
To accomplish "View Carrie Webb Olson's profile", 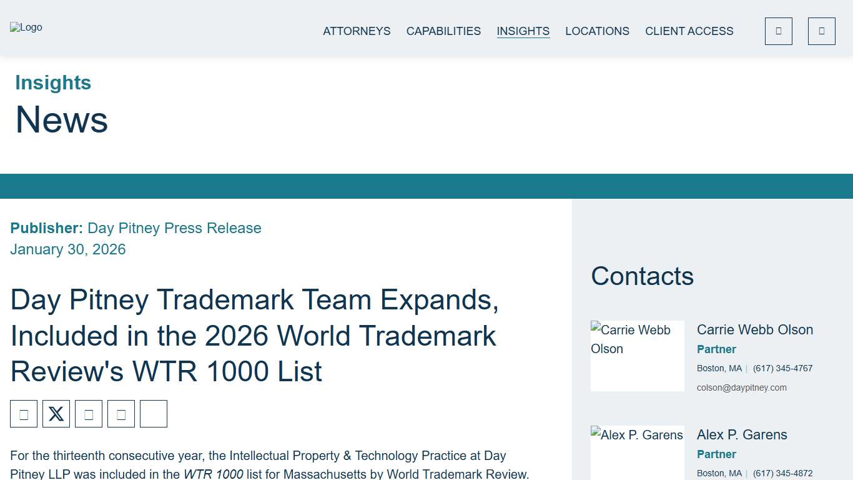I will [x=755, y=329].
